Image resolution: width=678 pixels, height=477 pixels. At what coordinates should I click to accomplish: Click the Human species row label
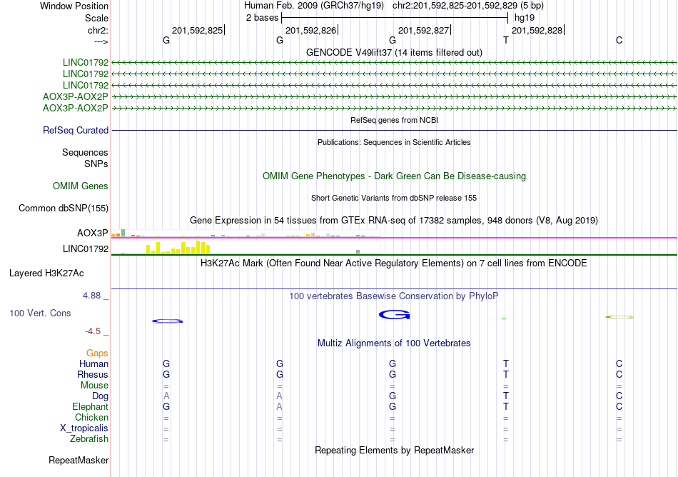93,363
